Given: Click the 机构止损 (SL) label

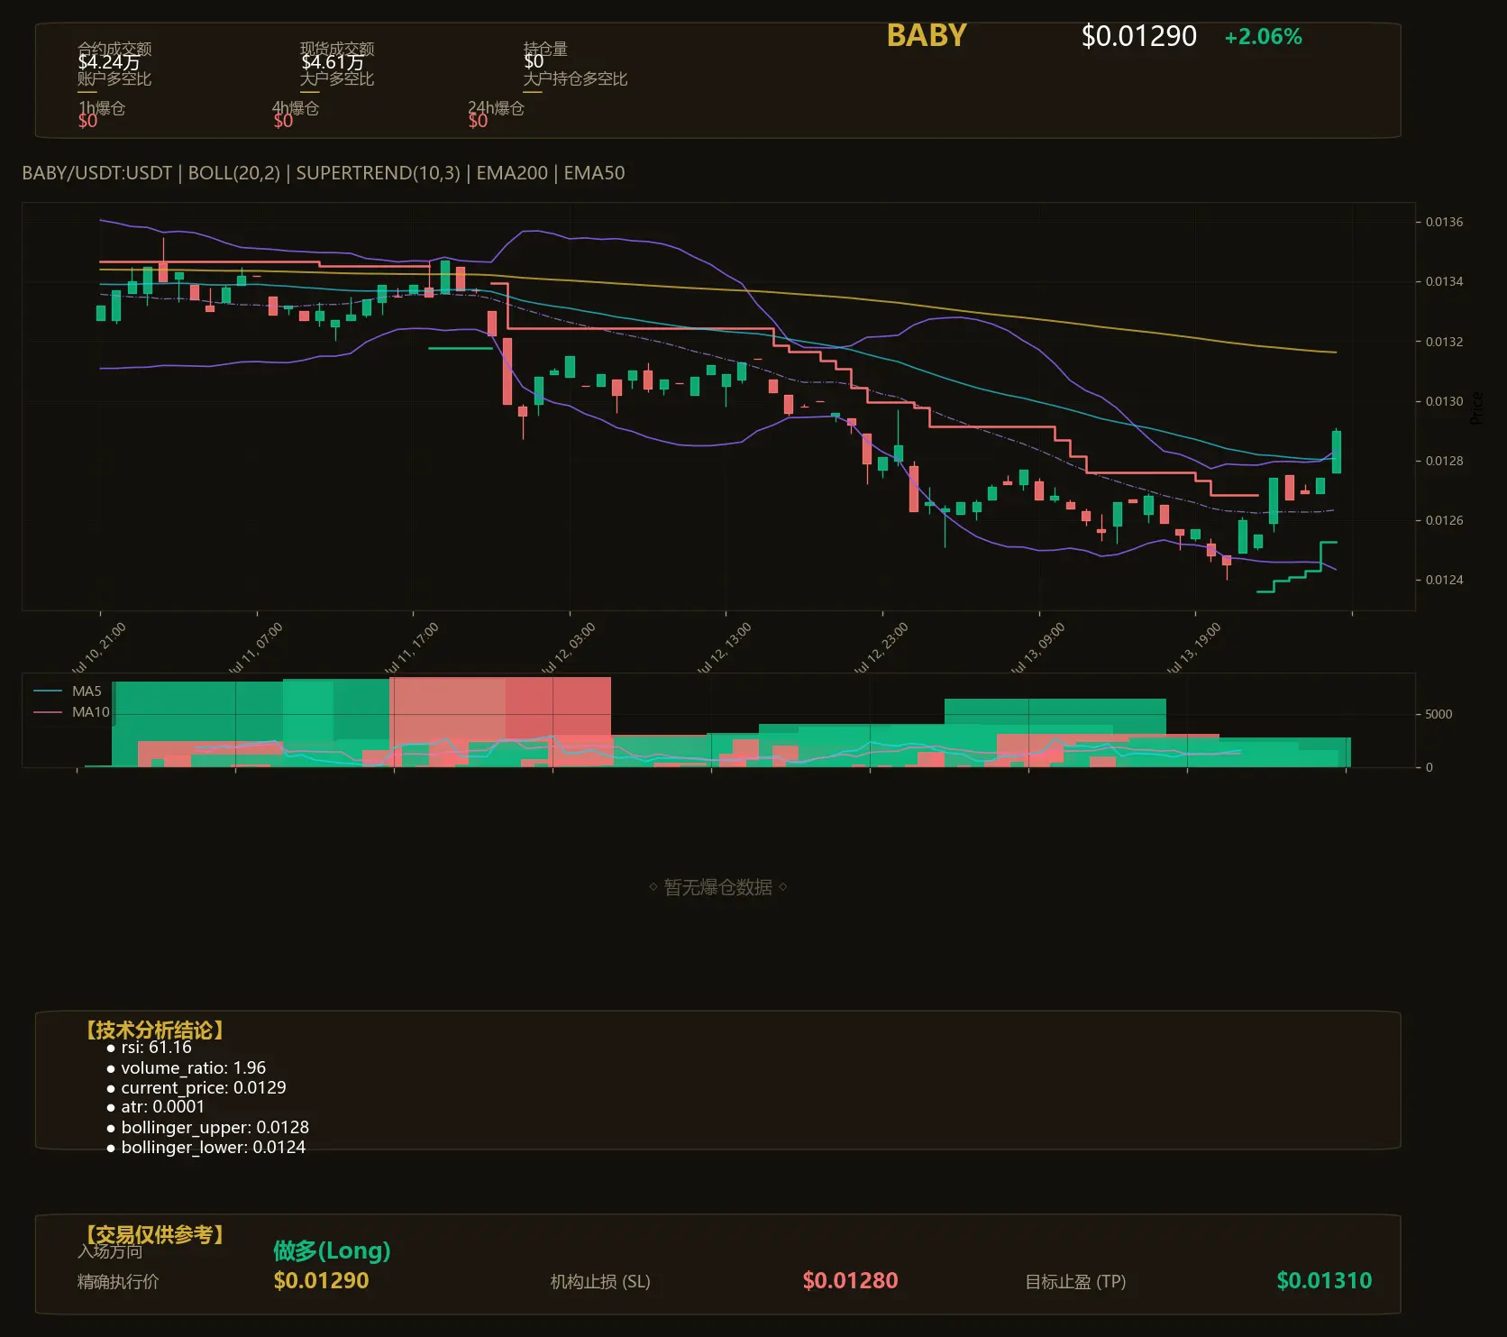Looking at the screenshot, I should (x=600, y=1281).
